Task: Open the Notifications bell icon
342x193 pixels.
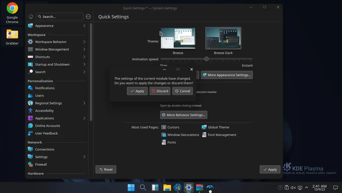Action: point(30,88)
